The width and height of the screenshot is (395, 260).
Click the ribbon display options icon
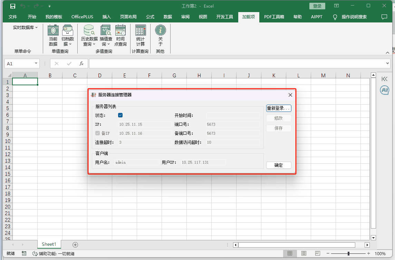(x=336, y=6)
